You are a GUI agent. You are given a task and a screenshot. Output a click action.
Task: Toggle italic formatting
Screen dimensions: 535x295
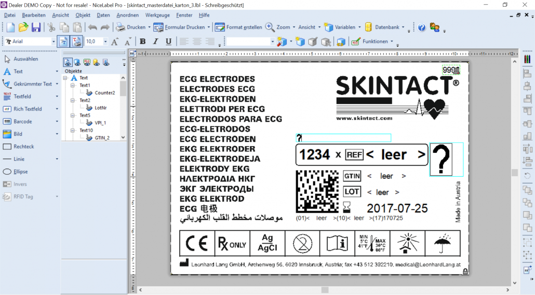[x=156, y=41]
